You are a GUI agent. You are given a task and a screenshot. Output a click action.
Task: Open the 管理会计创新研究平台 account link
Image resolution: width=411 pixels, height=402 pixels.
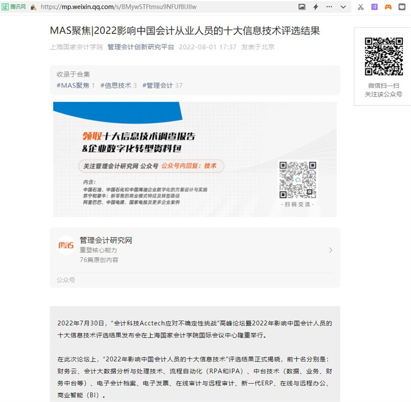pyautogui.click(x=141, y=47)
